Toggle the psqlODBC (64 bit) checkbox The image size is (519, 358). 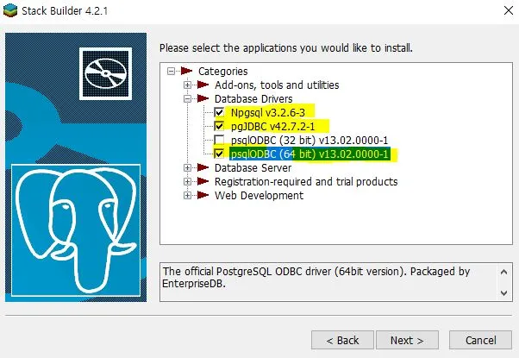[219, 154]
